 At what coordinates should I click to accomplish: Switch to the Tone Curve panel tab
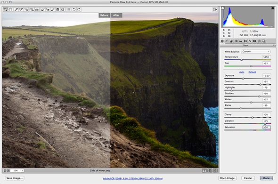click(x=227, y=41)
